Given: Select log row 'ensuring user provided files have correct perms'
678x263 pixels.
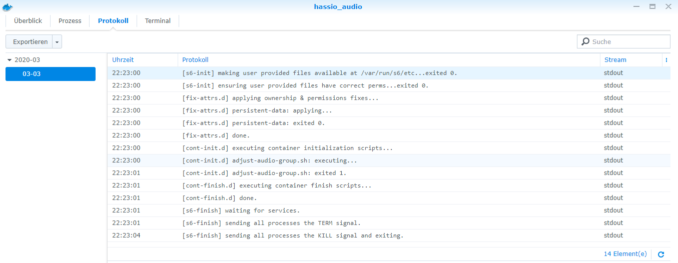Looking at the screenshot, I should 389,85.
